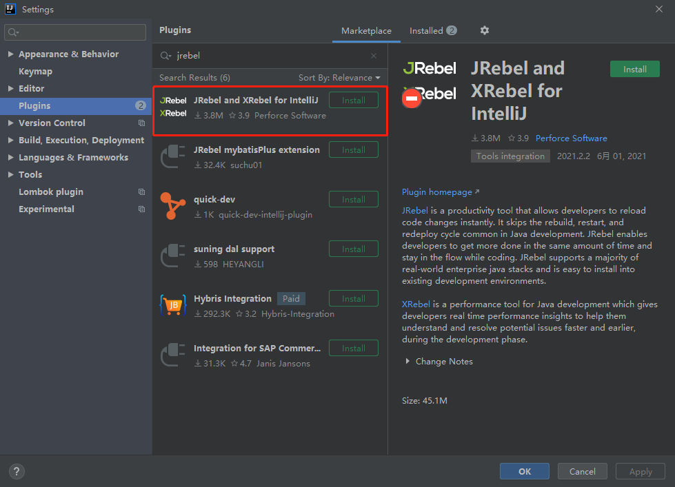This screenshot has width=675, height=487.
Task: Select suning dal support result title
Action: (234, 249)
